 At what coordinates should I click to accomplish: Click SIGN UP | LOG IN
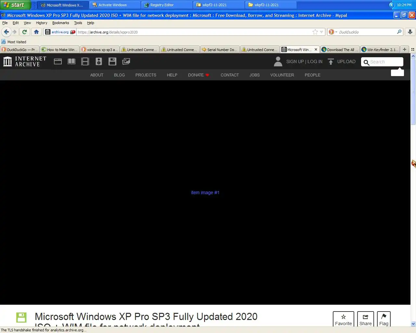point(304,61)
